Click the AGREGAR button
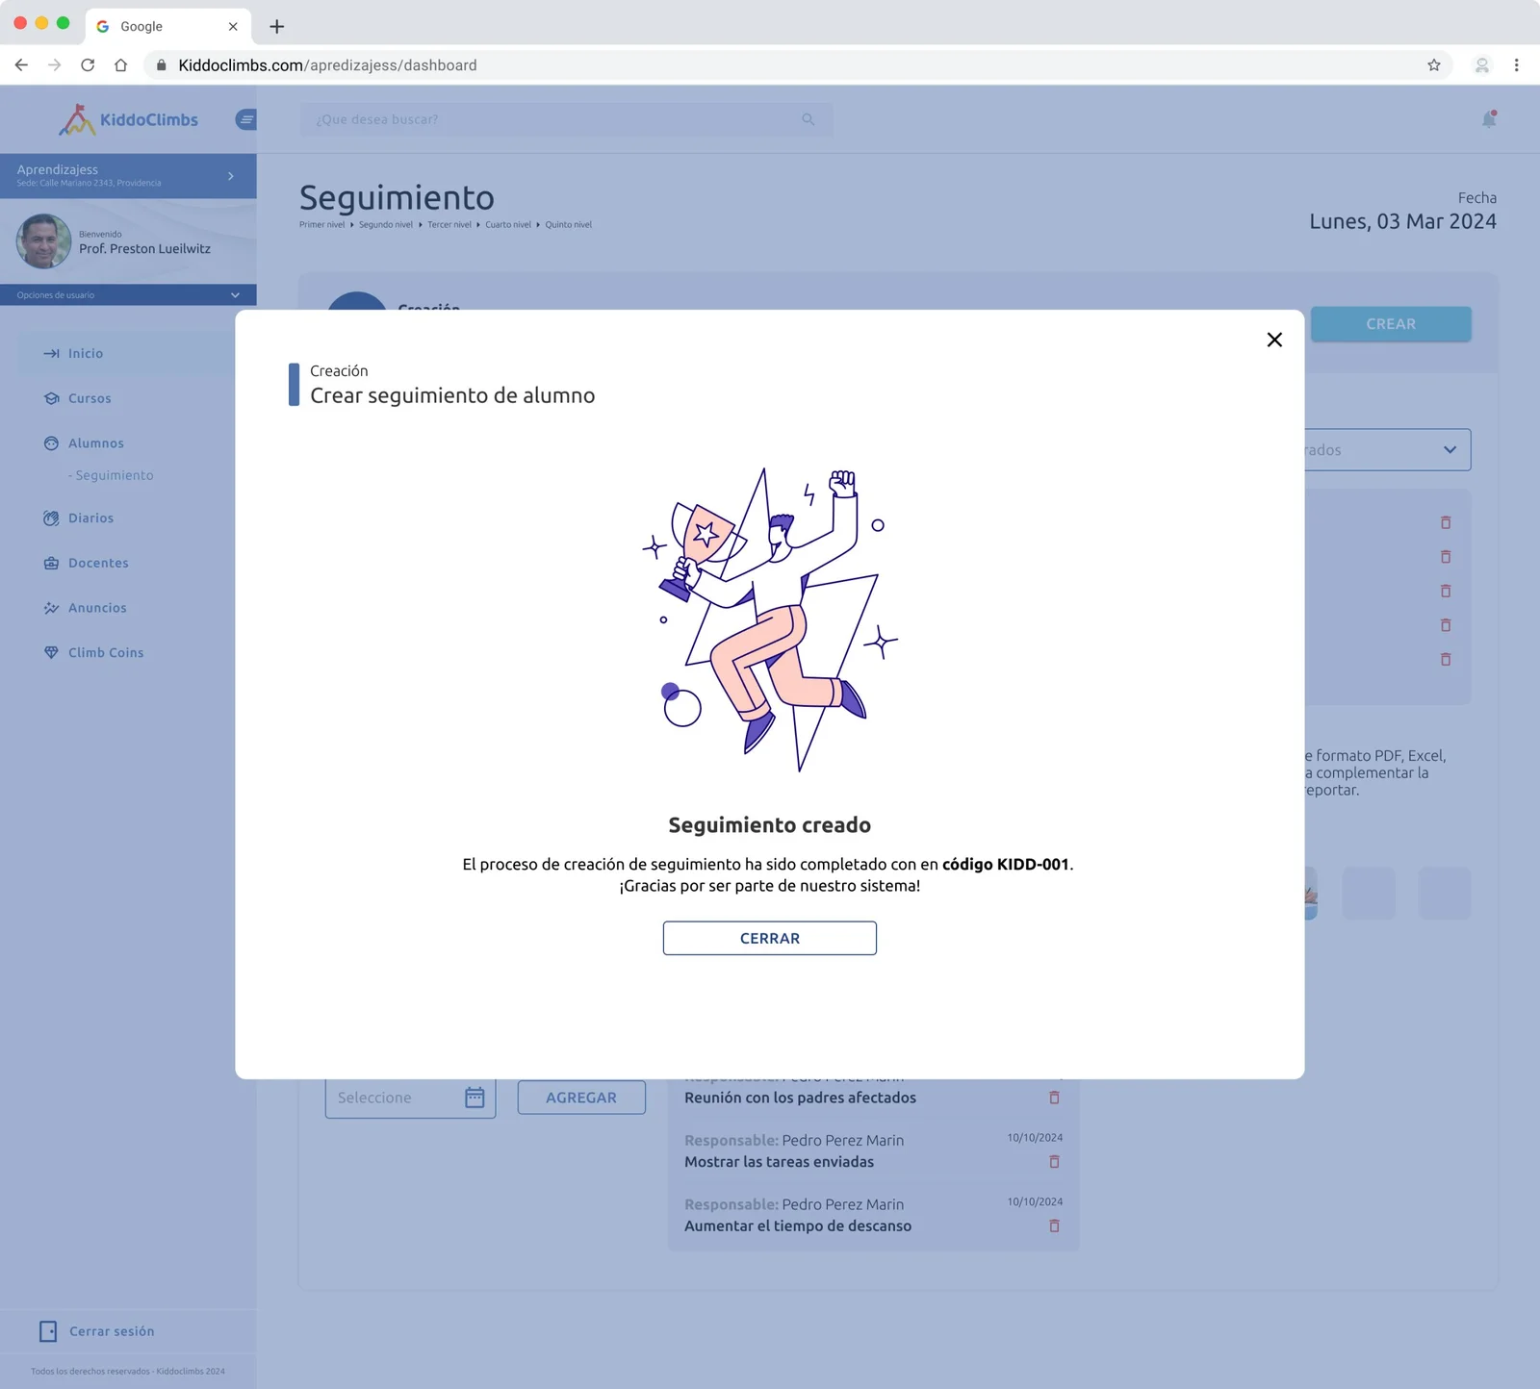1540x1389 pixels. coord(581,1098)
